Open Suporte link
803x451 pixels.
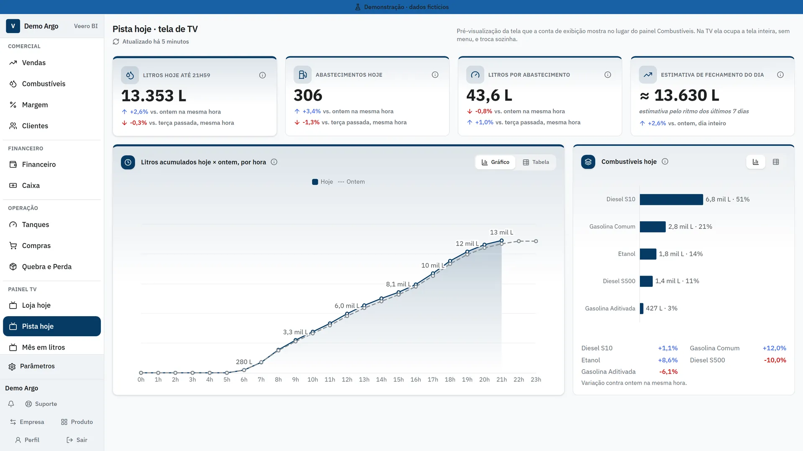[41, 404]
